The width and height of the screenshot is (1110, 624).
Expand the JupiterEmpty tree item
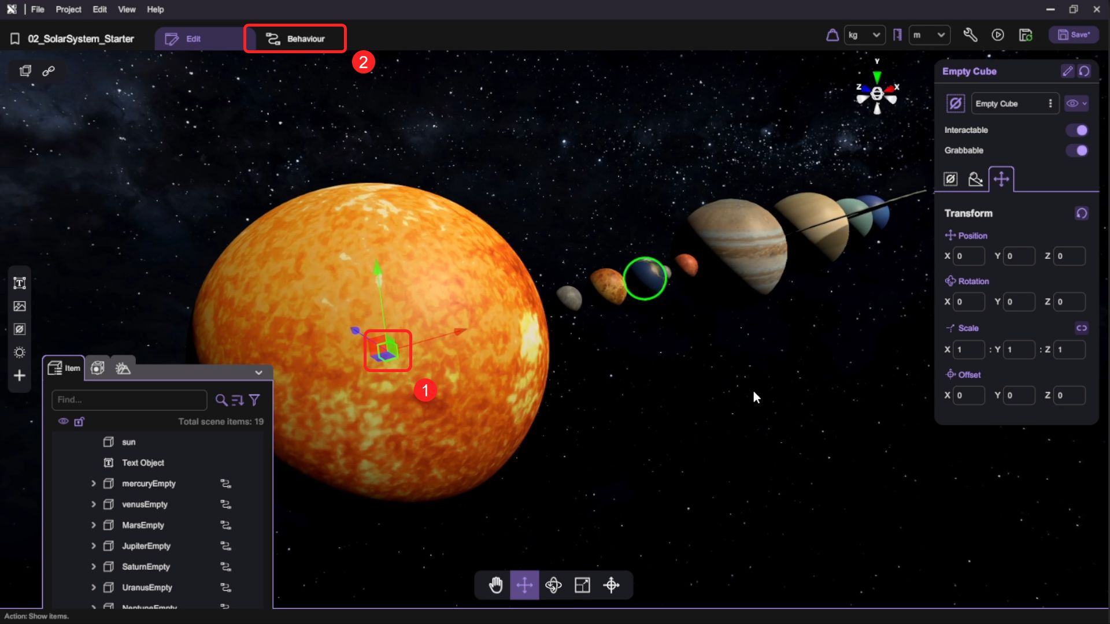(93, 546)
